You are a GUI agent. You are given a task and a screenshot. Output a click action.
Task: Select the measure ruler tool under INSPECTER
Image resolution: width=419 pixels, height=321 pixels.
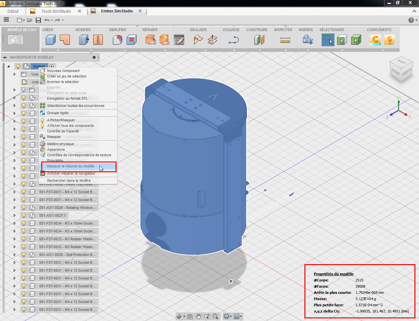pyautogui.click(x=285, y=40)
